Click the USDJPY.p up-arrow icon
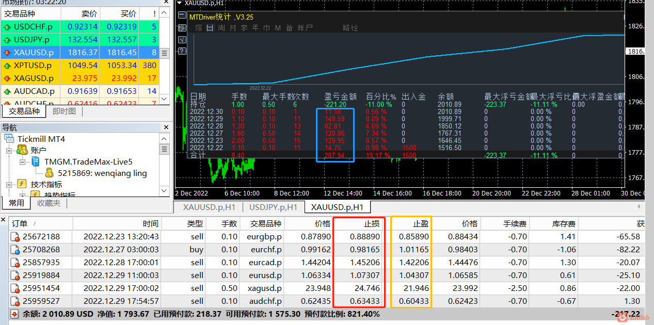Screen dimensions: 654x325 [x=7, y=40]
